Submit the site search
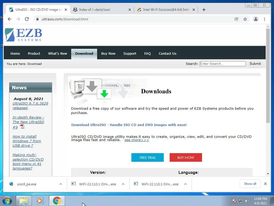 (x=255, y=64)
